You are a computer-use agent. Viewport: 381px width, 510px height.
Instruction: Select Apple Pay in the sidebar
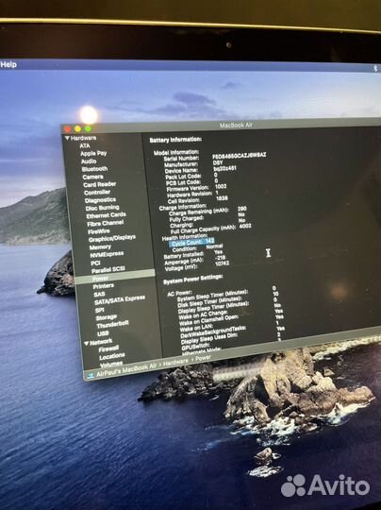tap(93, 153)
